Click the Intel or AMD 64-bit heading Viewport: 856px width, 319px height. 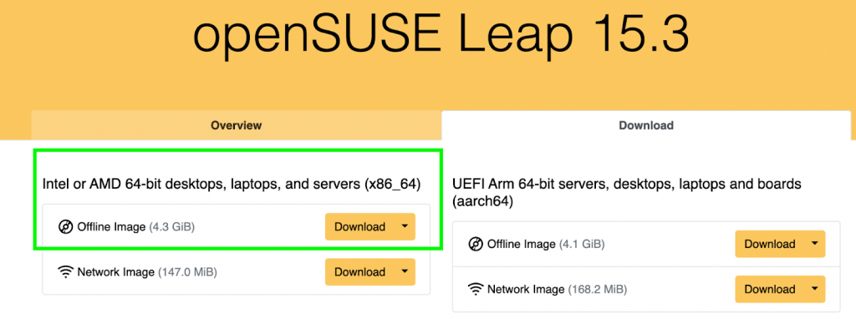tap(232, 185)
